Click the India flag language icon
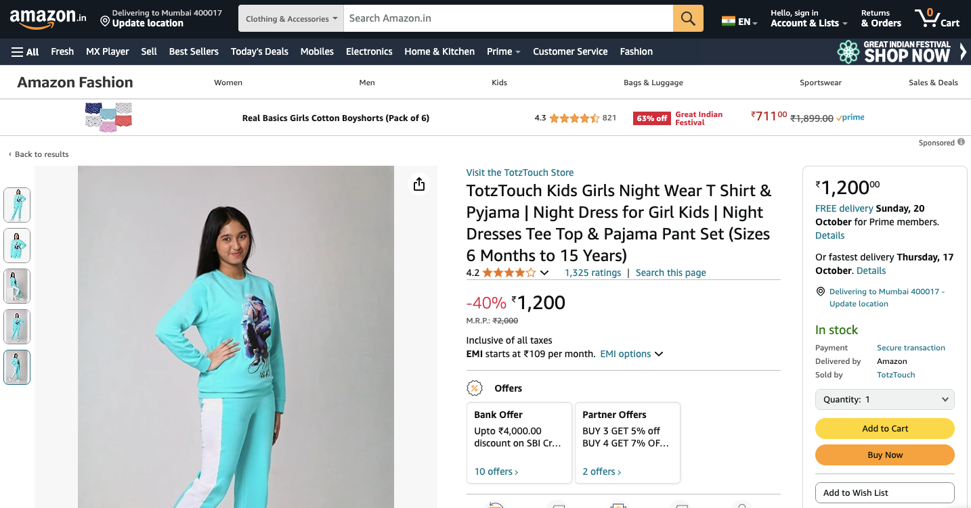The width and height of the screenshot is (971, 508). tap(729, 21)
